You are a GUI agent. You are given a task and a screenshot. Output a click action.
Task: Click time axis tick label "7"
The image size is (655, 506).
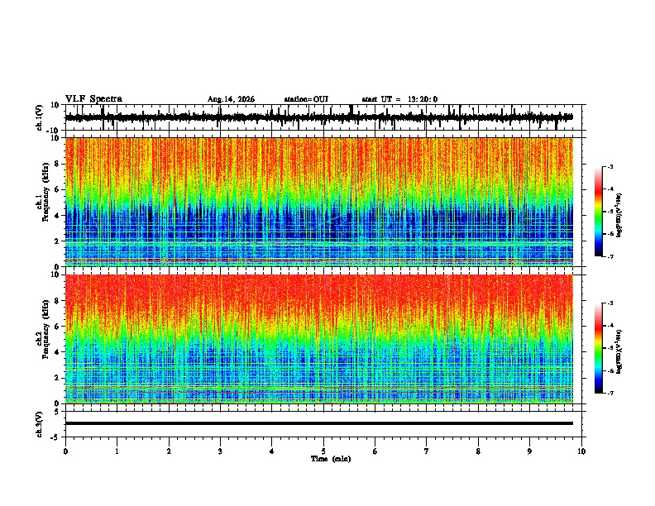(427, 451)
